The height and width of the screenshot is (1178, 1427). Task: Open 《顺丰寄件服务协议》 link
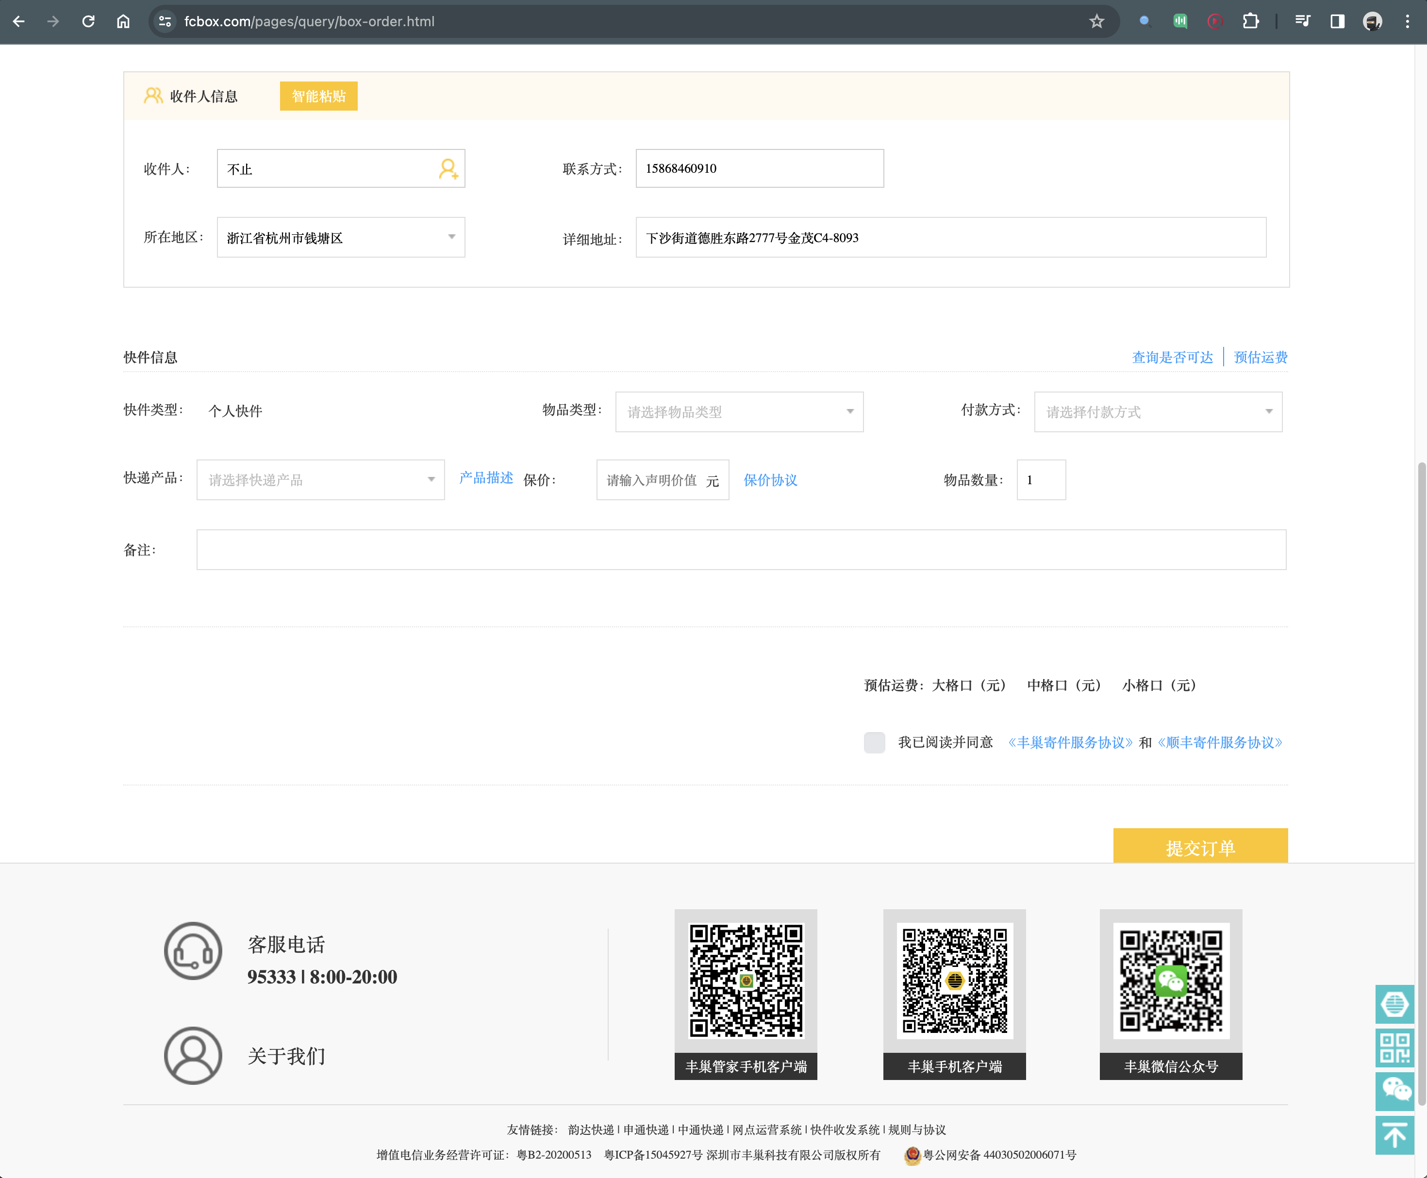coord(1220,742)
